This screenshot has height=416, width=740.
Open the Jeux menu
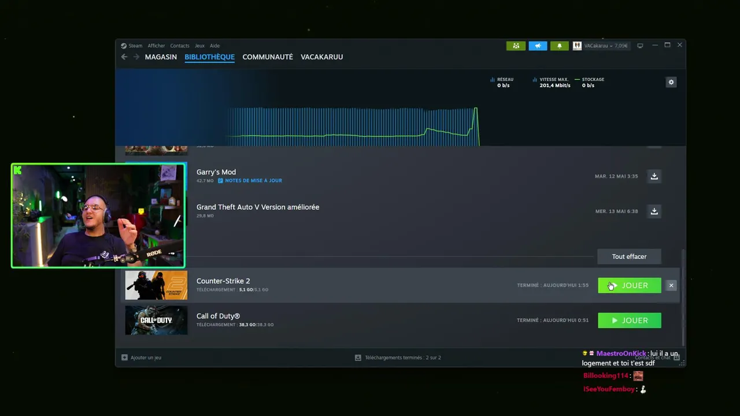coord(199,46)
